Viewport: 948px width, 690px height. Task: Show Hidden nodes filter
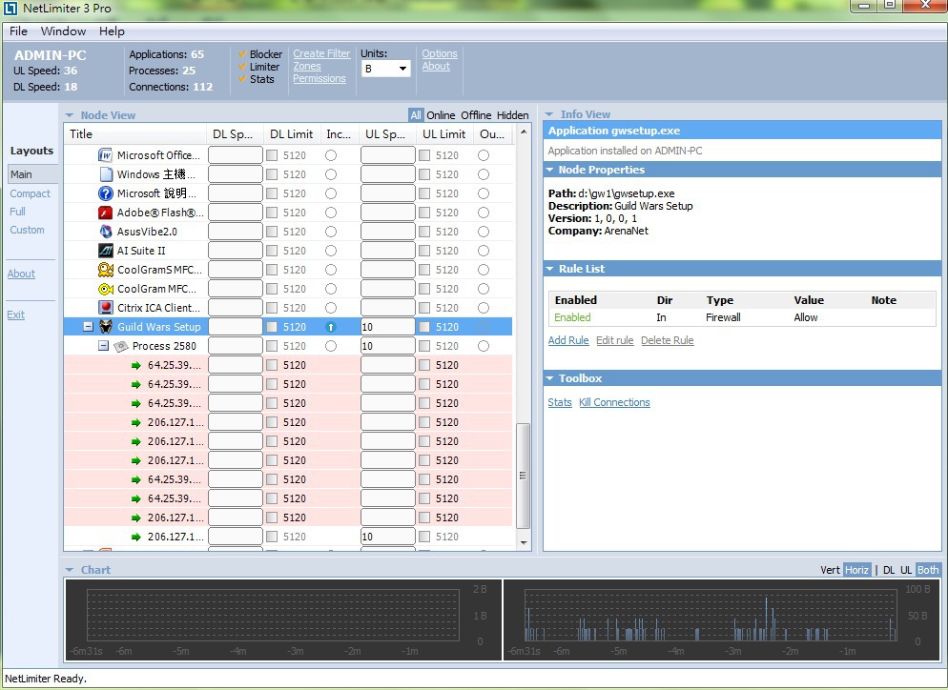click(513, 115)
